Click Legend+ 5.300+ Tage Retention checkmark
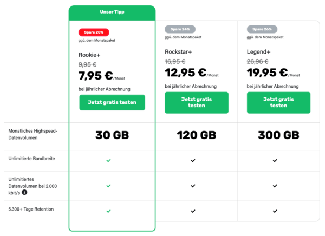Image resolution: width=325 pixels, height=236 pixels. 275,211
